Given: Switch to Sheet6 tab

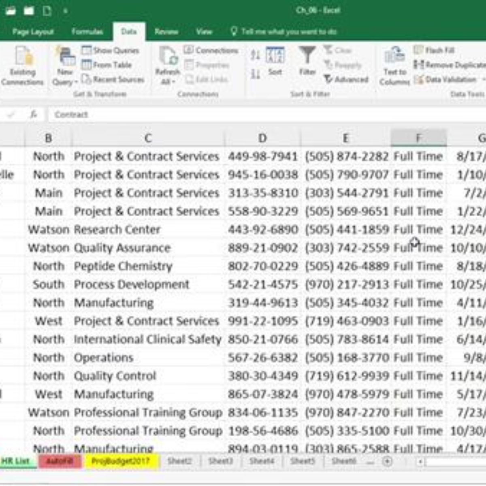Looking at the screenshot, I should click(x=343, y=461).
